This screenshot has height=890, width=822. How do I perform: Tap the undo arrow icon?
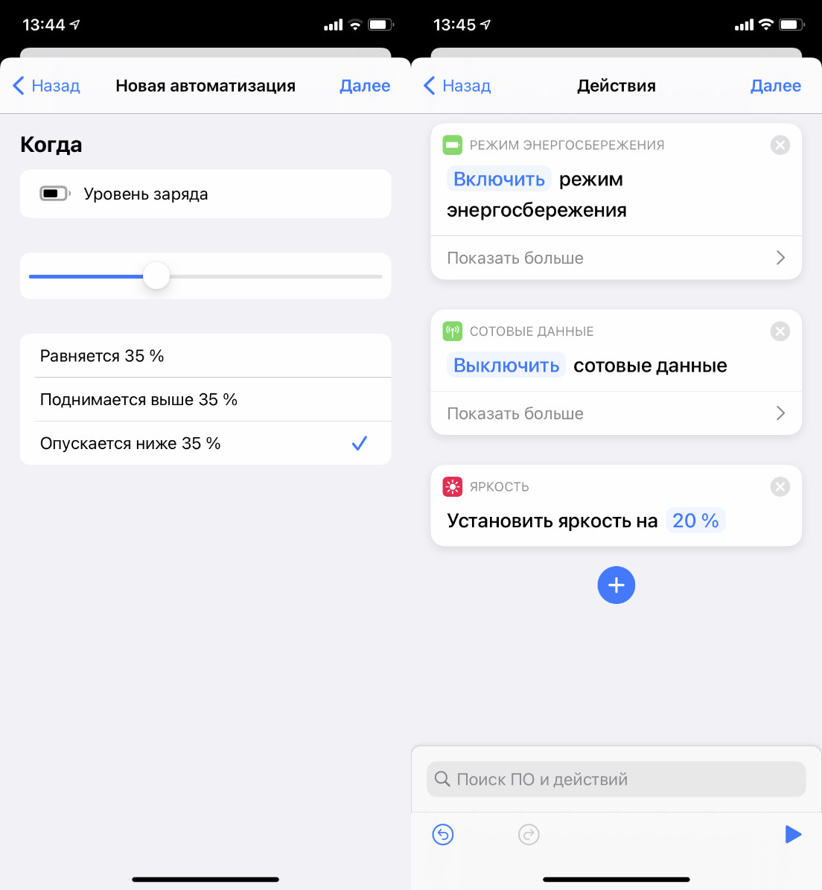[442, 834]
